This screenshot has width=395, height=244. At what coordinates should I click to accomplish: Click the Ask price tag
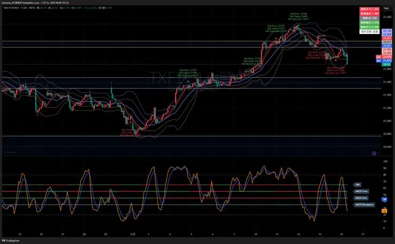(384, 57)
